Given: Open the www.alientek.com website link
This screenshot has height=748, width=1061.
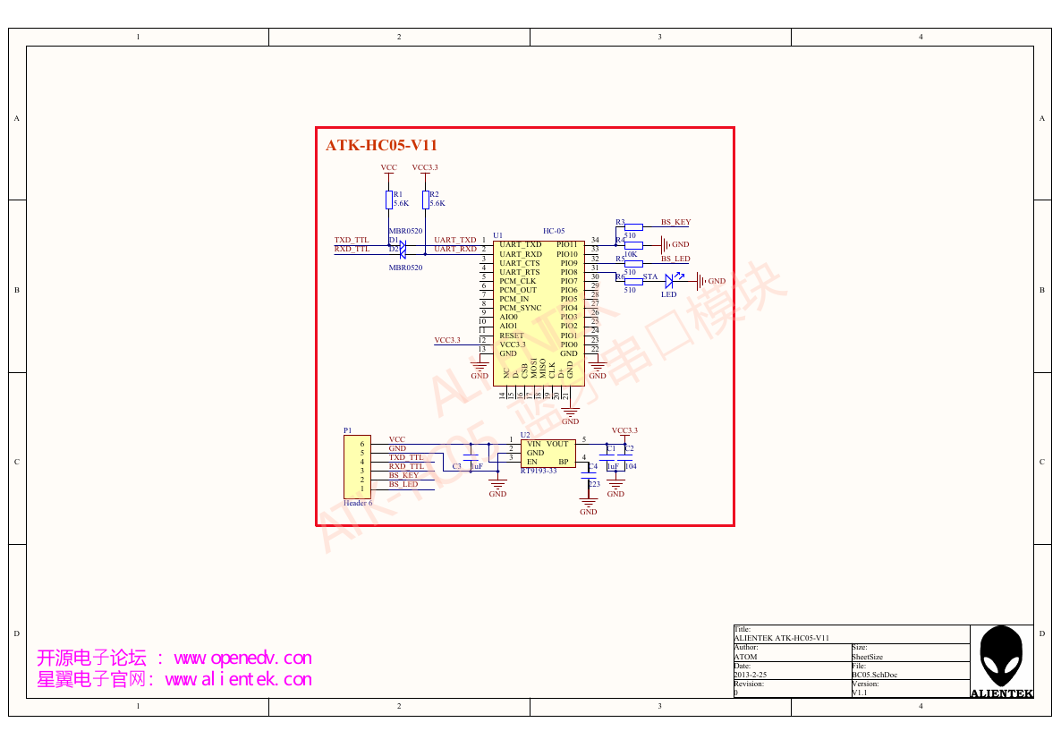Looking at the screenshot, I should (x=238, y=679).
